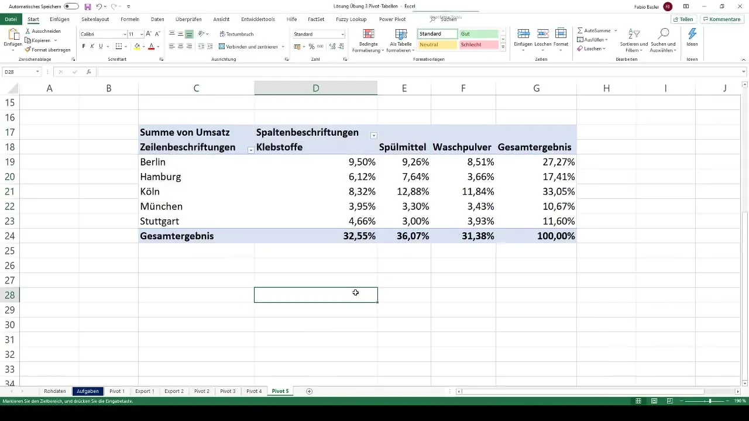Toggle bold formatting with F button
The image size is (749, 421).
(x=84, y=46)
